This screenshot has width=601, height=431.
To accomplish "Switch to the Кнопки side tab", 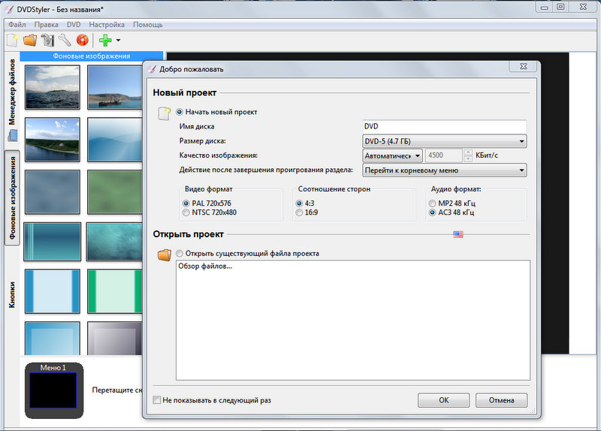I will point(12,295).
